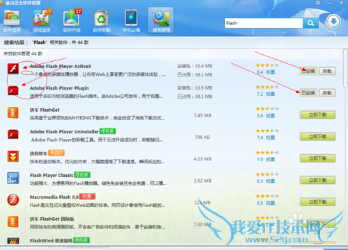Screen dimensions: 348x250
Task: Open Adobe Flash Player Uninstaller title
Action: pyautogui.click(x=64, y=132)
